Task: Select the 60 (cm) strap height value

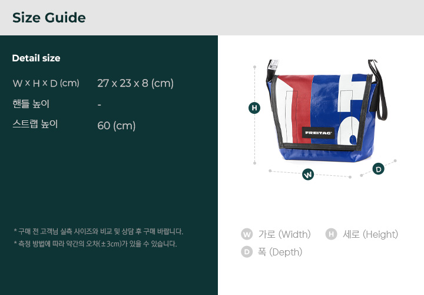Action: pos(116,126)
